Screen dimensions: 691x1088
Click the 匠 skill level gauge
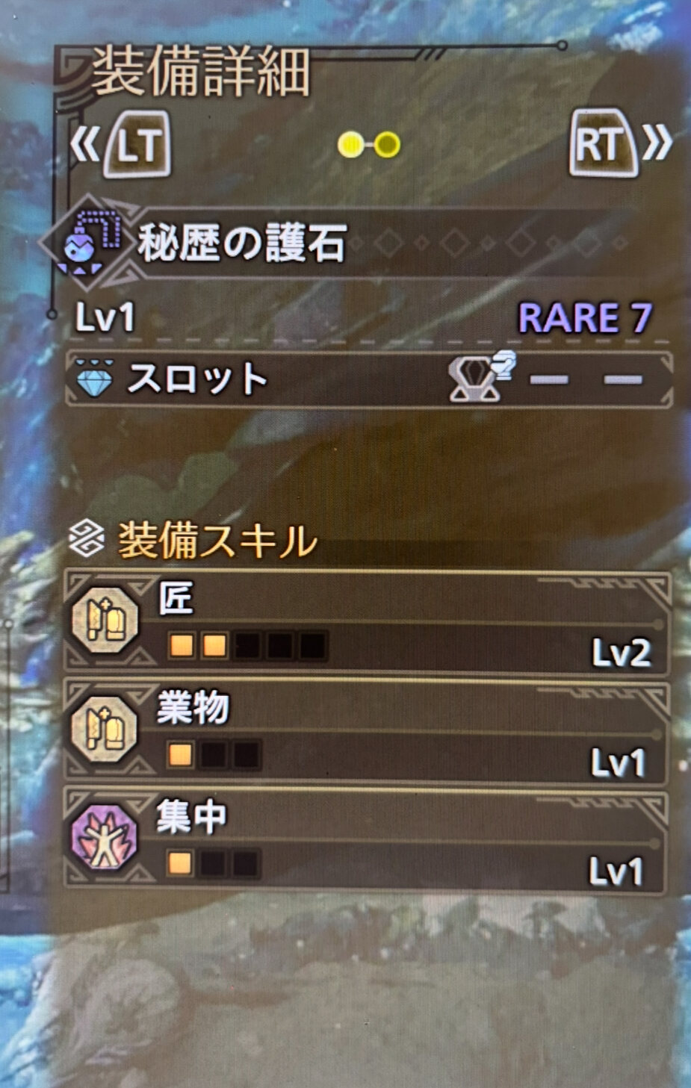[x=247, y=645]
